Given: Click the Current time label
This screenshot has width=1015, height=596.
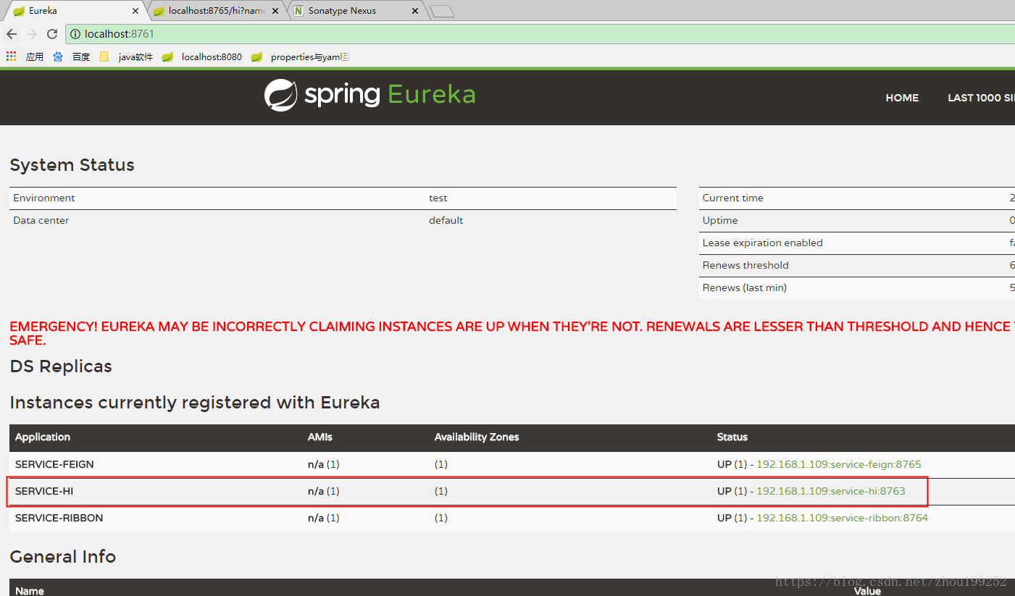Looking at the screenshot, I should pos(733,198).
